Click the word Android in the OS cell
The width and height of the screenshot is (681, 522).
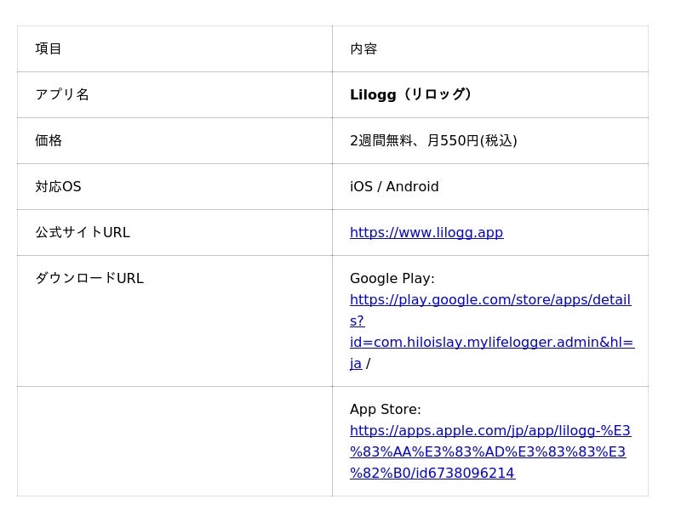412,187
